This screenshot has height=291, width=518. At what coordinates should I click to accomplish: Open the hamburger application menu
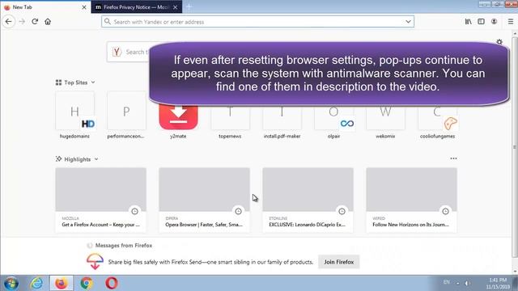[511, 22]
